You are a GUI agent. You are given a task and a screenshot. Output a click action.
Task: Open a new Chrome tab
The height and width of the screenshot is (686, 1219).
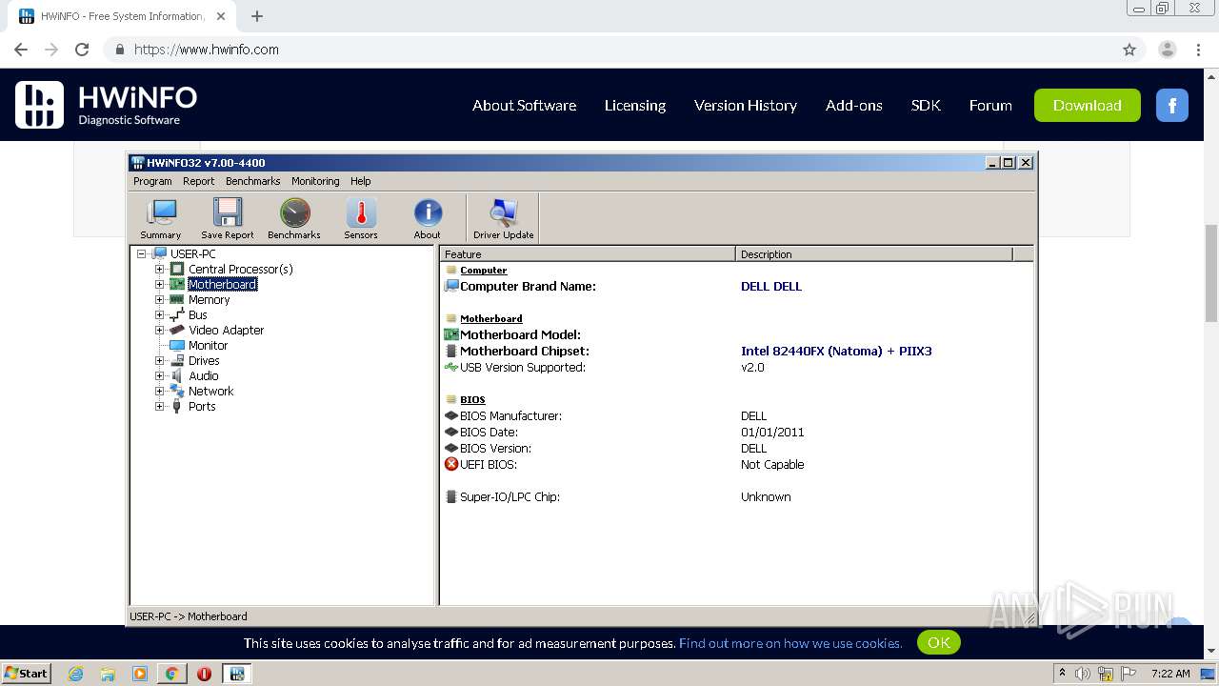[x=257, y=16]
